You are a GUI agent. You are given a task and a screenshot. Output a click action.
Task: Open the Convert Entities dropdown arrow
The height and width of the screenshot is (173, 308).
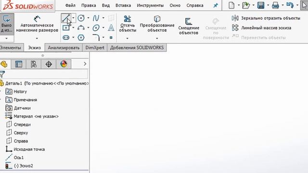click(157, 38)
